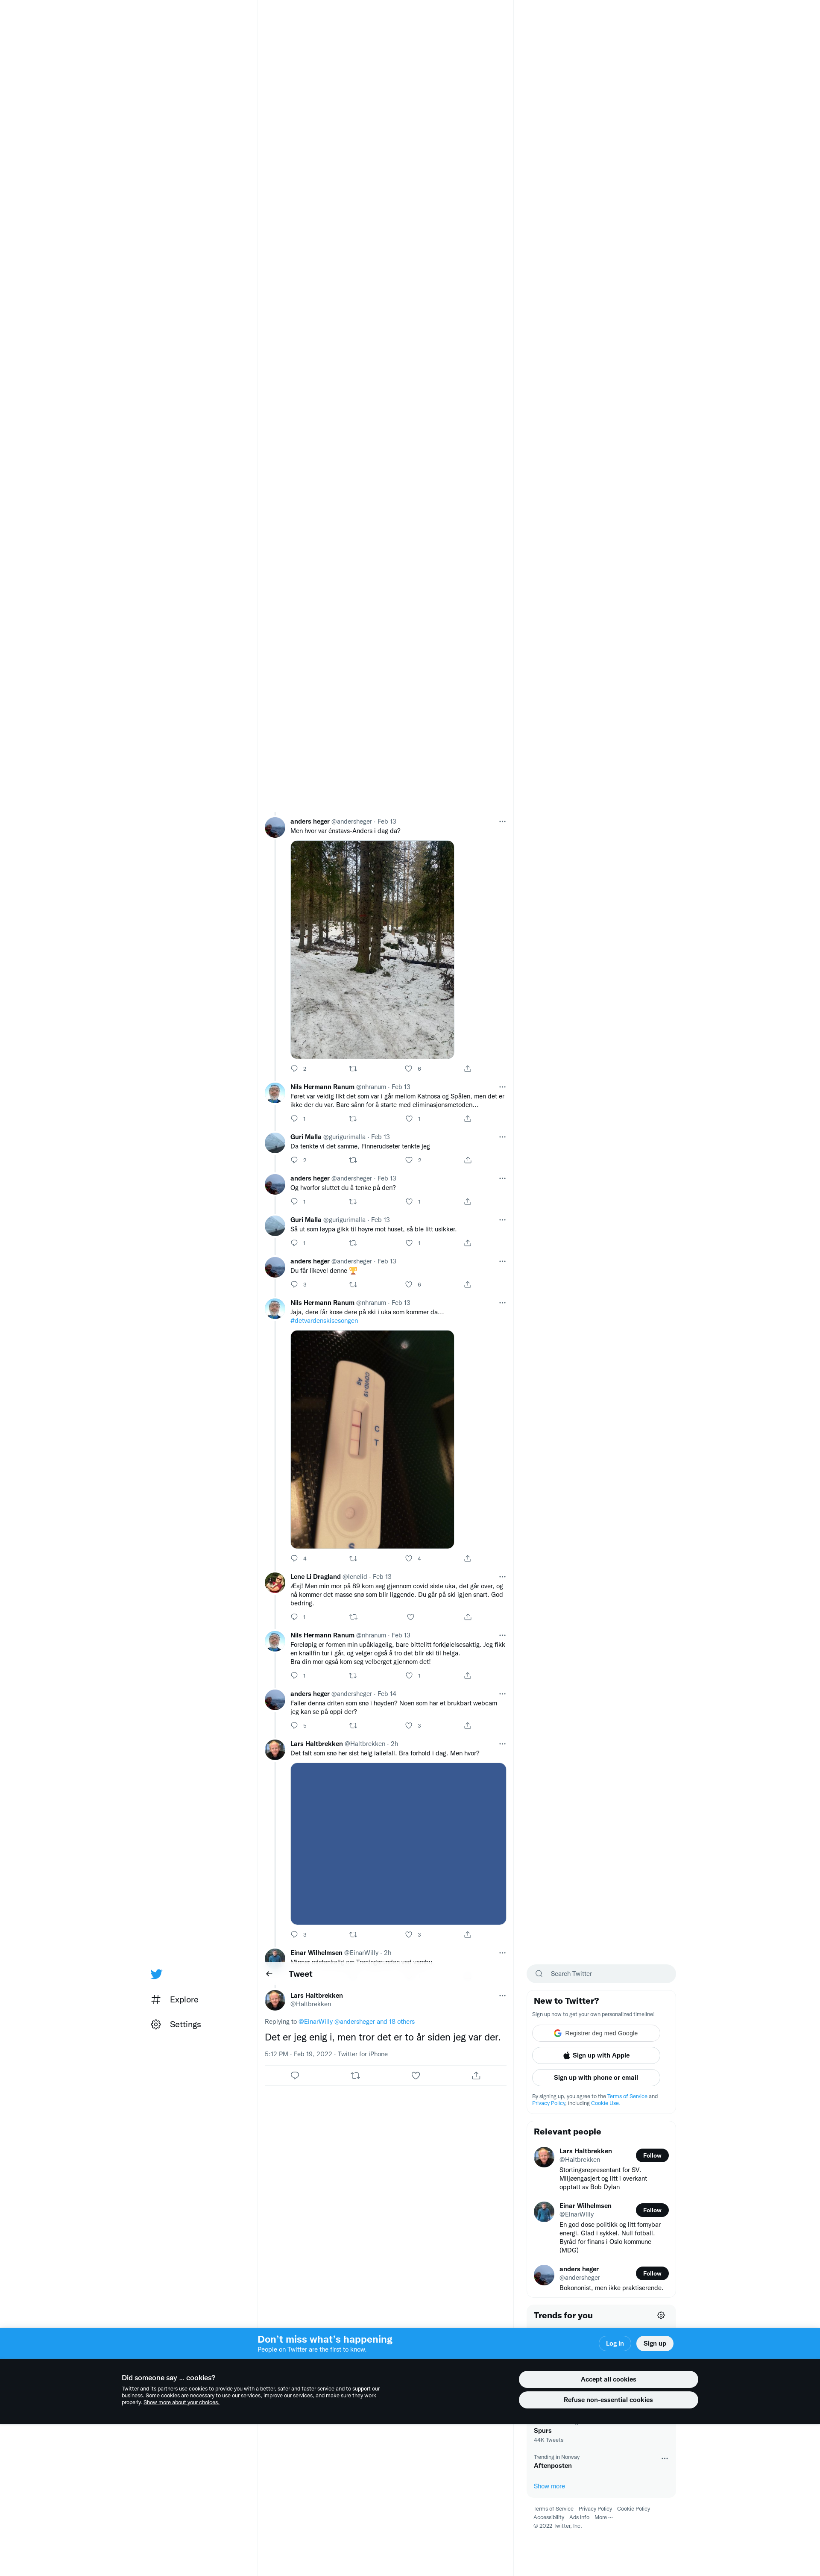Screen dimensions: 820x2576
Task: Open the covid test photo
Action: tap(372, 1439)
